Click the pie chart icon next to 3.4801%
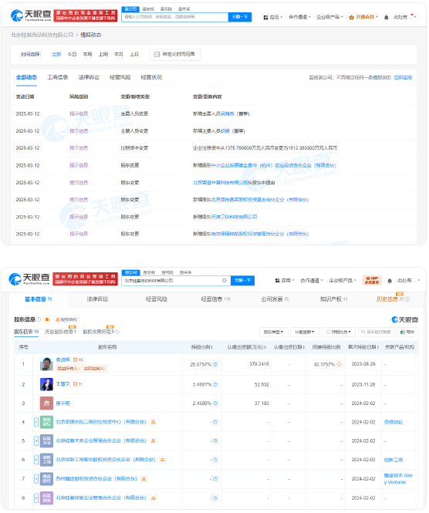This screenshot has height=513, width=429. tap(215, 385)
